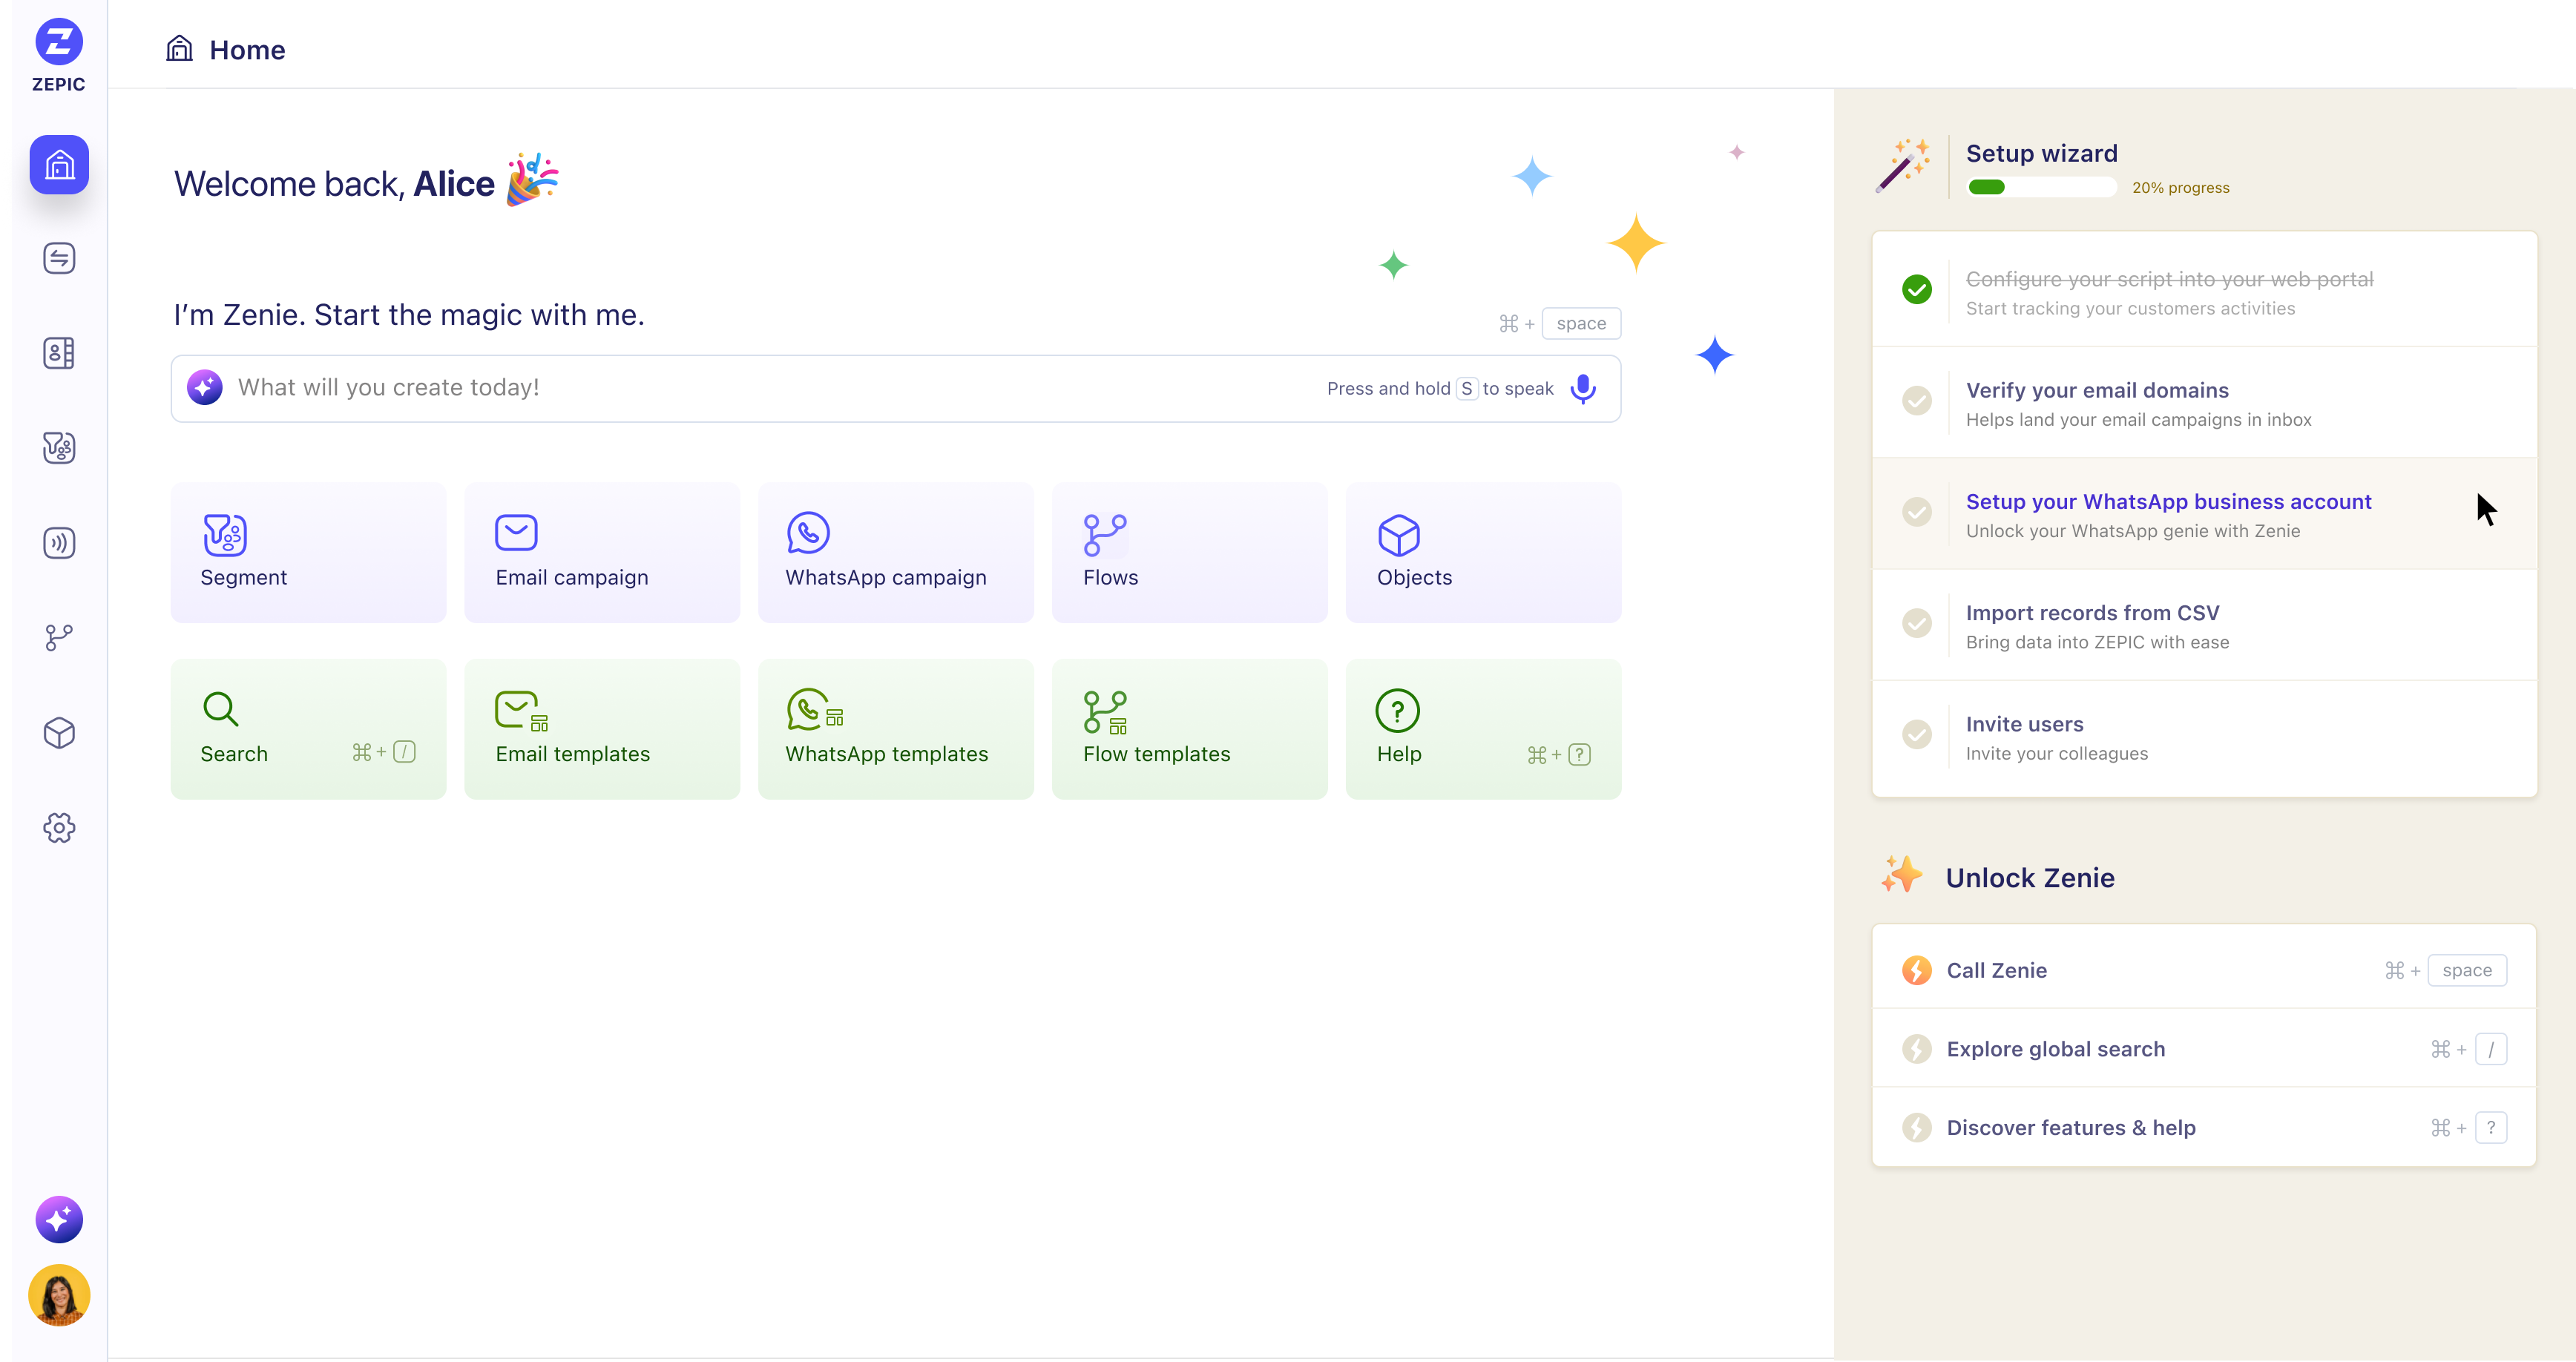
Task: Open the settings gear in the sidebar
Action: [59, 828]
